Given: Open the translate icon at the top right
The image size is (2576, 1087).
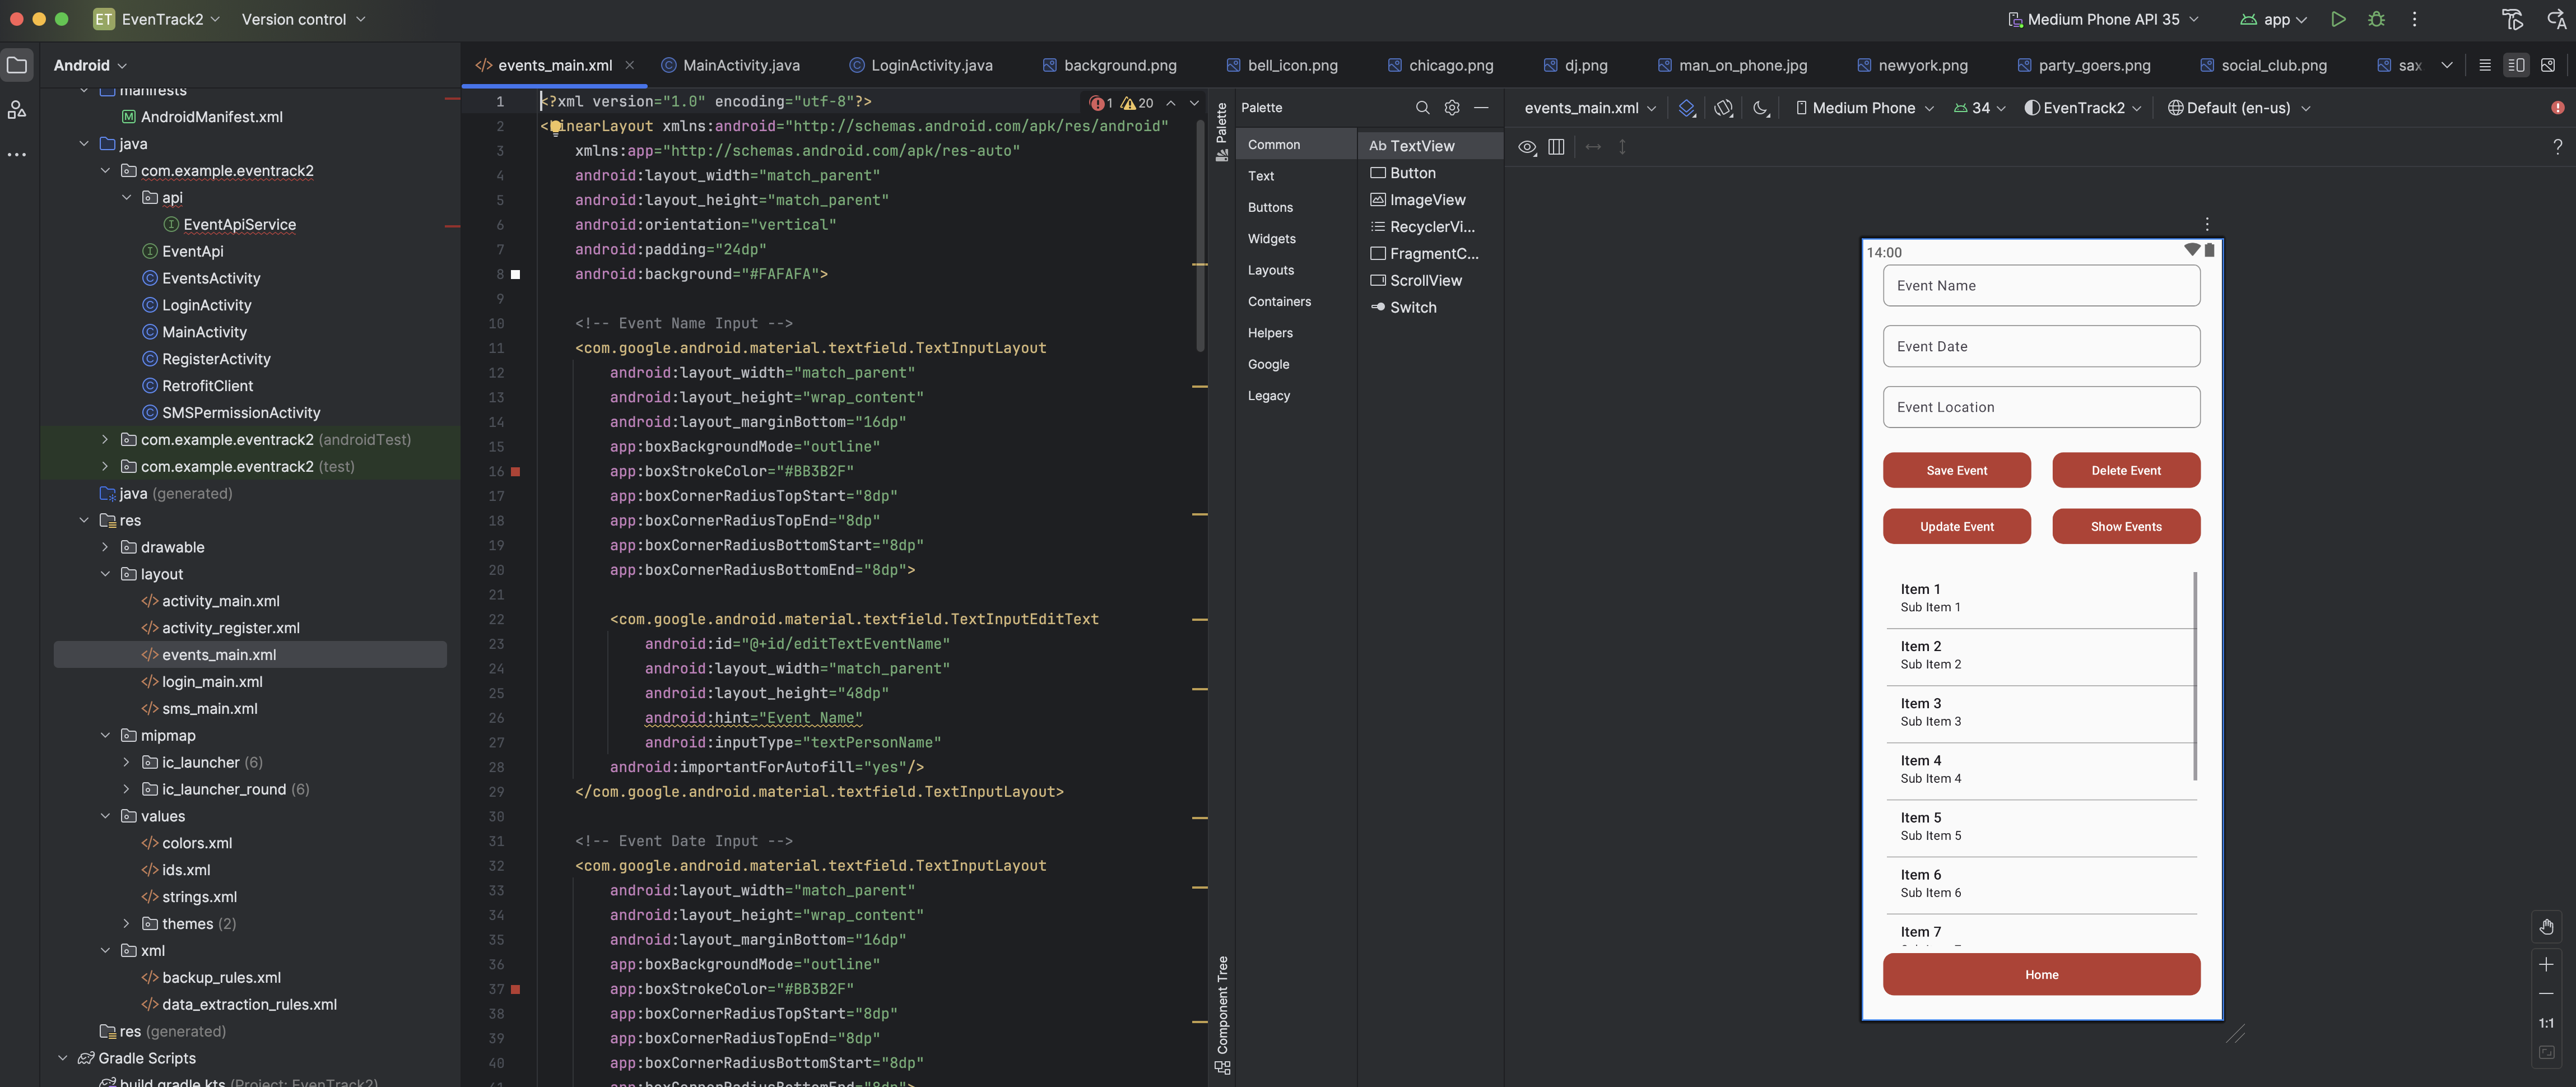Looking at the screenshot, I should tap(2557, 19).
